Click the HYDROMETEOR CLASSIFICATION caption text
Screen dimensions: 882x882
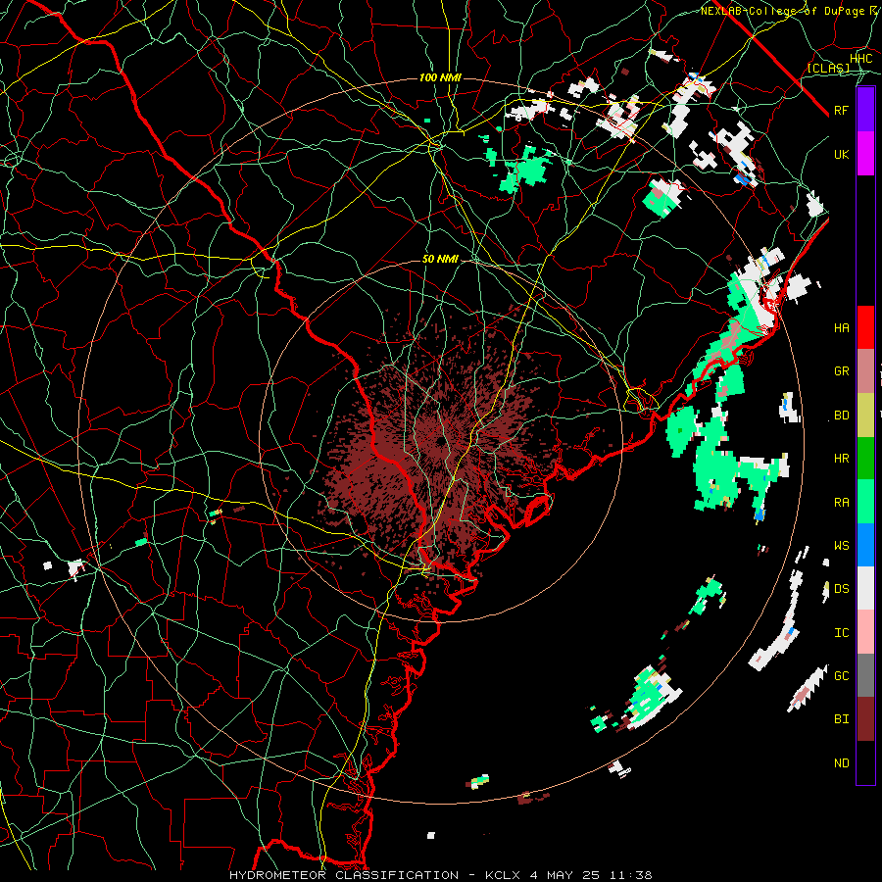pyautogui.click(x=344, y=875)
